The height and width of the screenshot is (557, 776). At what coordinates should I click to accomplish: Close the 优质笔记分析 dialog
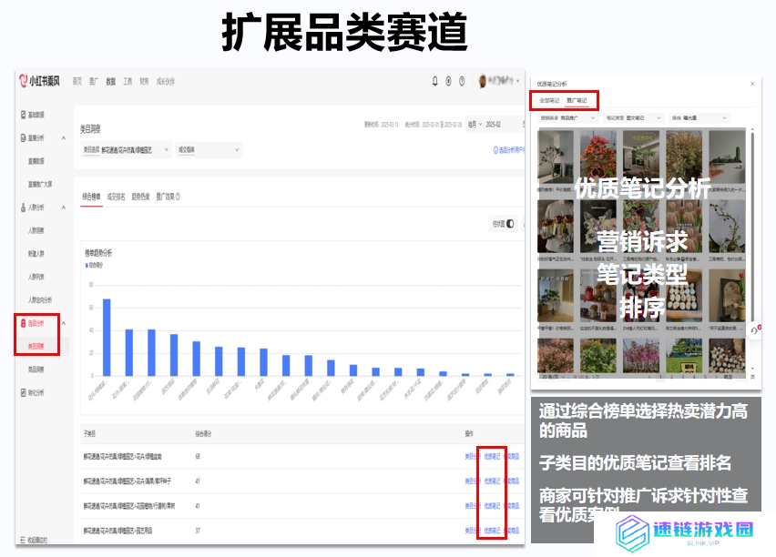752,84
